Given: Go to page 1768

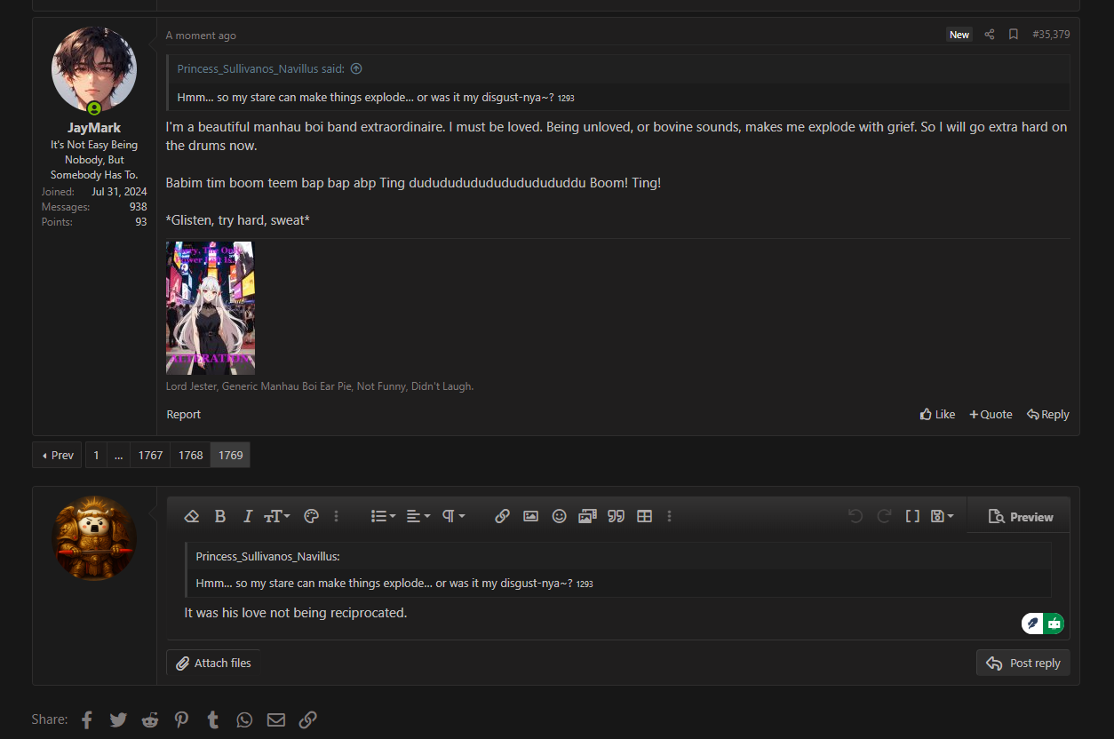Looking at the screenshot, I should 190,455.
